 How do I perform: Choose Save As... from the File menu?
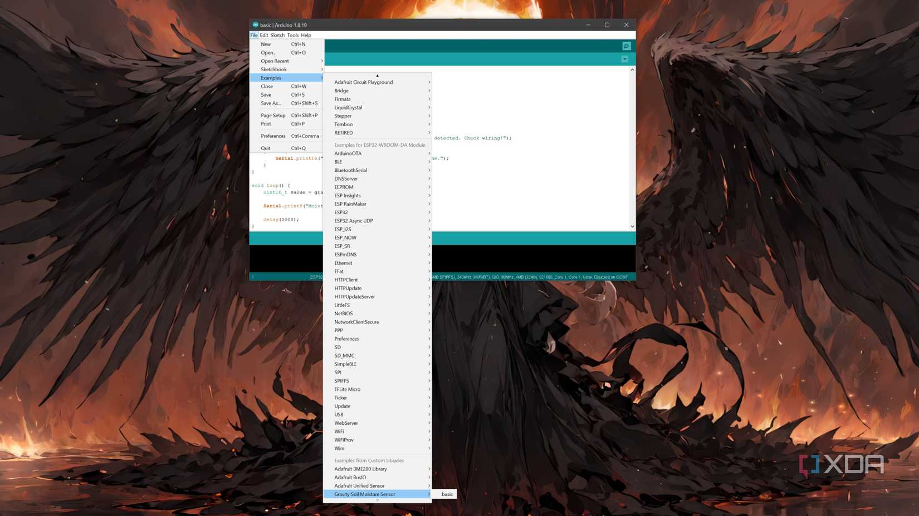point(287,103)
